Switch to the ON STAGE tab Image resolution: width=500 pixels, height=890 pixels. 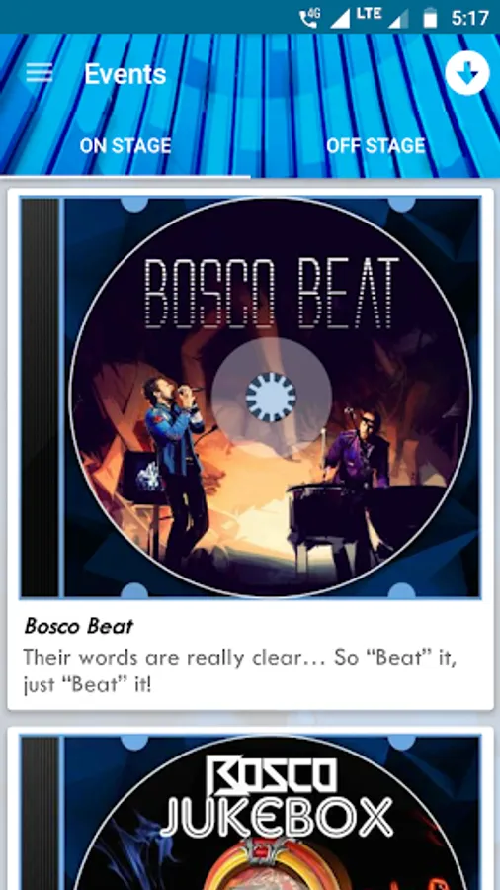(125, 146)
